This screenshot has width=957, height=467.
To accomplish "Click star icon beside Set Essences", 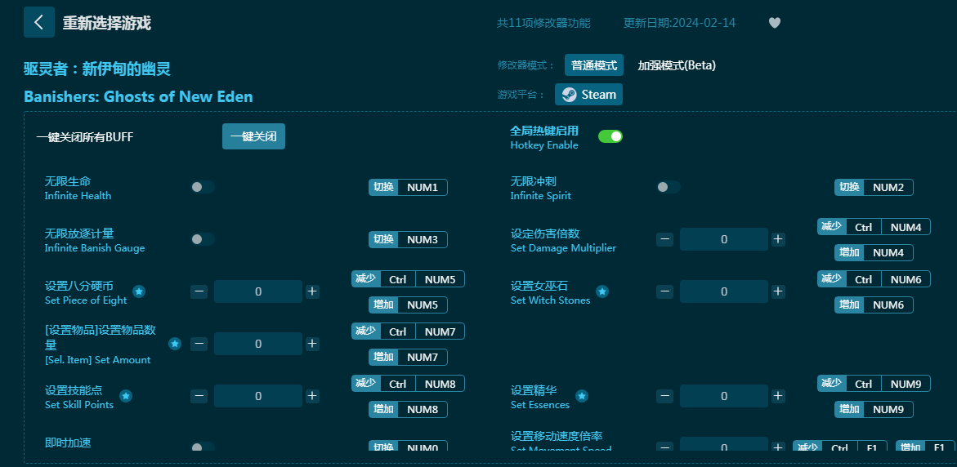I will pyautogui.click(x=582, y=396).
